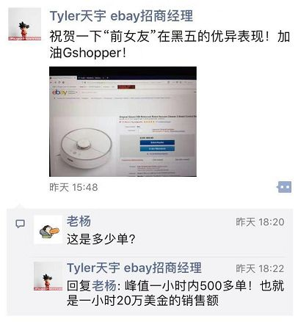Click the post timestamp 昨天 15:48
This screenshot has width=298, height=322.
[73, 188]
